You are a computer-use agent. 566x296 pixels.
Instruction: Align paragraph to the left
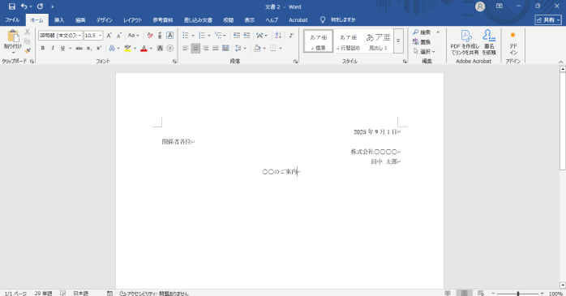tap(186, 48)
